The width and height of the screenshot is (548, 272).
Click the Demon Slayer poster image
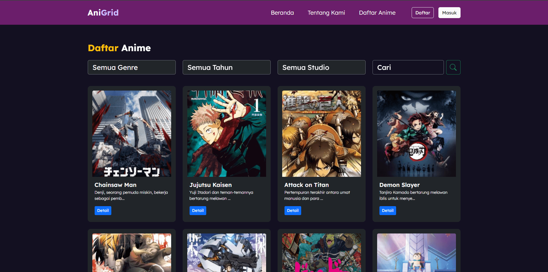point(417,134)
